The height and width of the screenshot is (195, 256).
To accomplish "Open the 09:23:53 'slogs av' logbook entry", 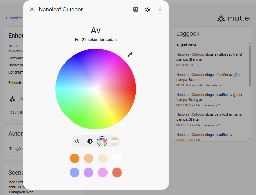I will pyautogui.click(x=211, y=60).
